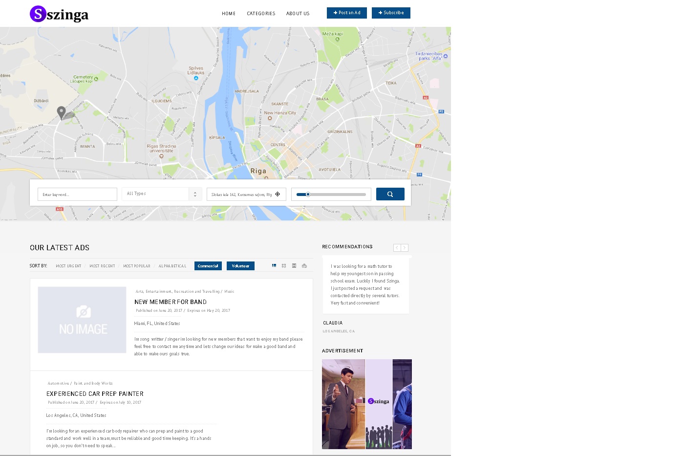Screen dimensions: 685x456
Task: Click the Spilves Lidlauks airport map icon
Action: click(196, 78)
